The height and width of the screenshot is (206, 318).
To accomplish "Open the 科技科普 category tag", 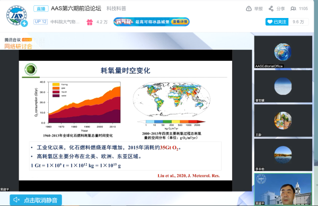I will 117,8.
